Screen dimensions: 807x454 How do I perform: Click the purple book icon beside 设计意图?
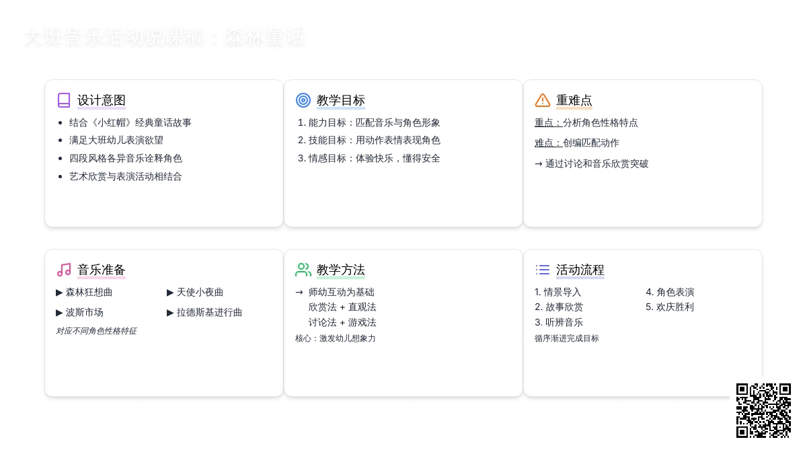click(x=64, y=100)
